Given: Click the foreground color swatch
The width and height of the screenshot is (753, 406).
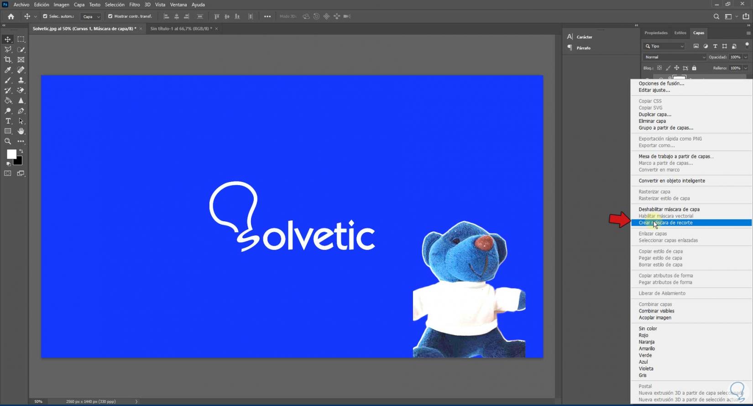Looking at the screenshot, I should (11, 154).
